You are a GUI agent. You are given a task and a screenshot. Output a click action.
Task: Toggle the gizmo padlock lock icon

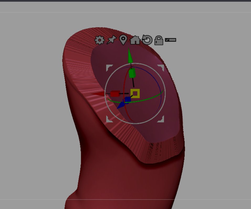159,40
